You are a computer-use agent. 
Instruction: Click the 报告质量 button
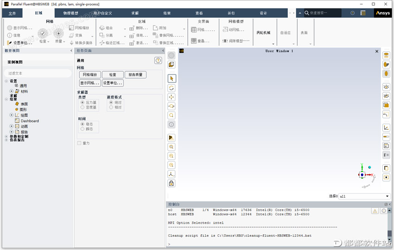coord(135,75)
